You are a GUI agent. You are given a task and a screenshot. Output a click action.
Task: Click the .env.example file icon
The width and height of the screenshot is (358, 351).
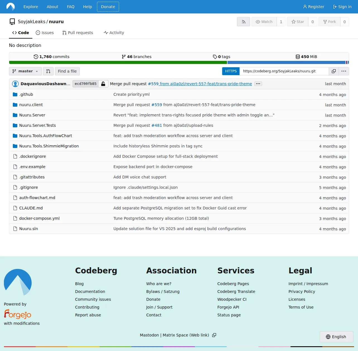[x=15, y=167]
